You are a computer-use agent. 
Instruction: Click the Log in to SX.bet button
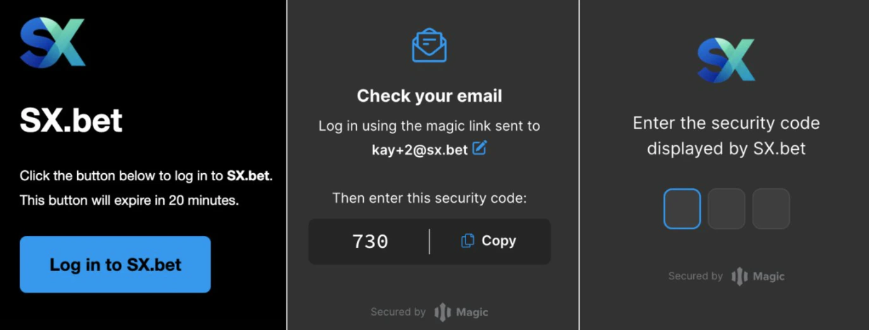click(115, 264)
